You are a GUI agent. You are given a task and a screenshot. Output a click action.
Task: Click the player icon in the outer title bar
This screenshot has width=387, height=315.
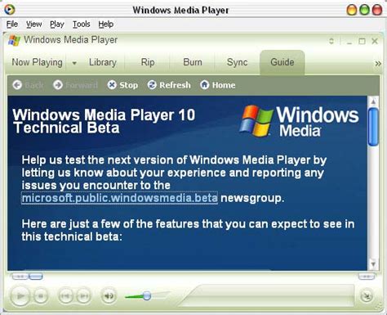tap(10, 10)
